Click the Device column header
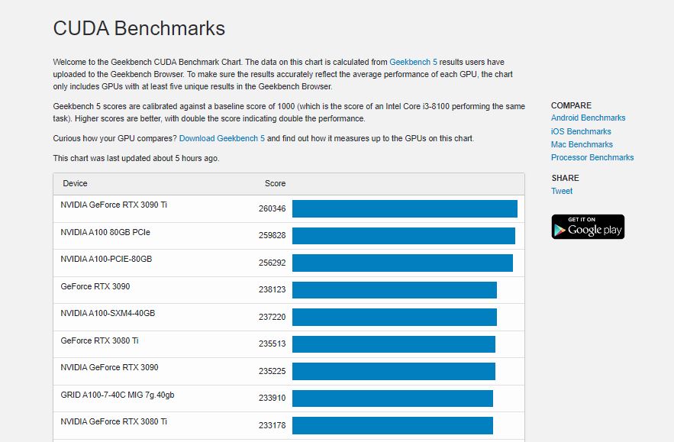Viewport: 674px width, 442px height. (75, 183)
